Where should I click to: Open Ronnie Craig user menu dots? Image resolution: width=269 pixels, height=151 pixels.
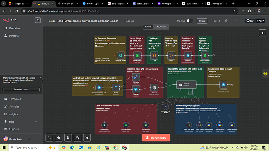30,139
